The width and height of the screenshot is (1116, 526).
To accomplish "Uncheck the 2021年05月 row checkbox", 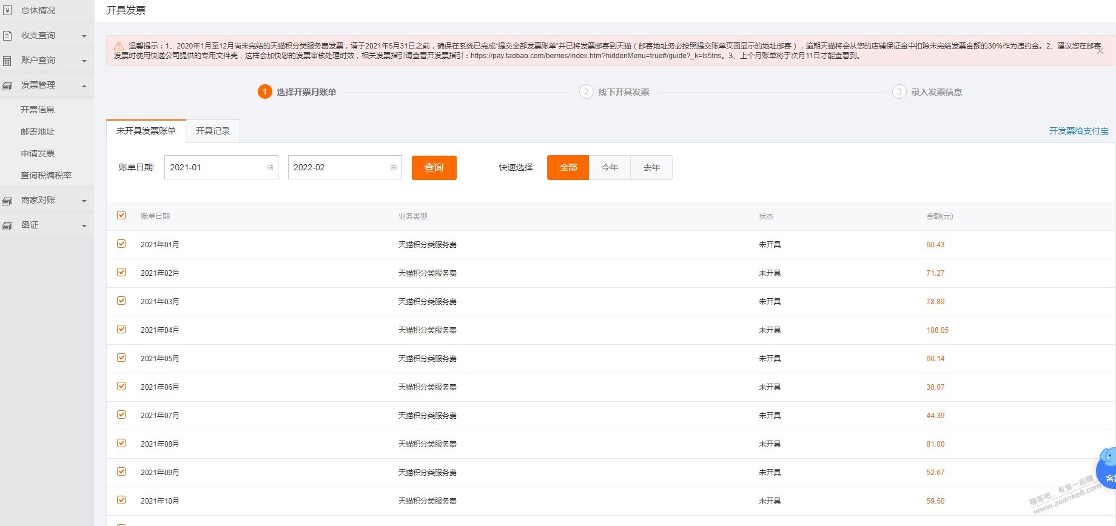I will click(x=121, y=358).
